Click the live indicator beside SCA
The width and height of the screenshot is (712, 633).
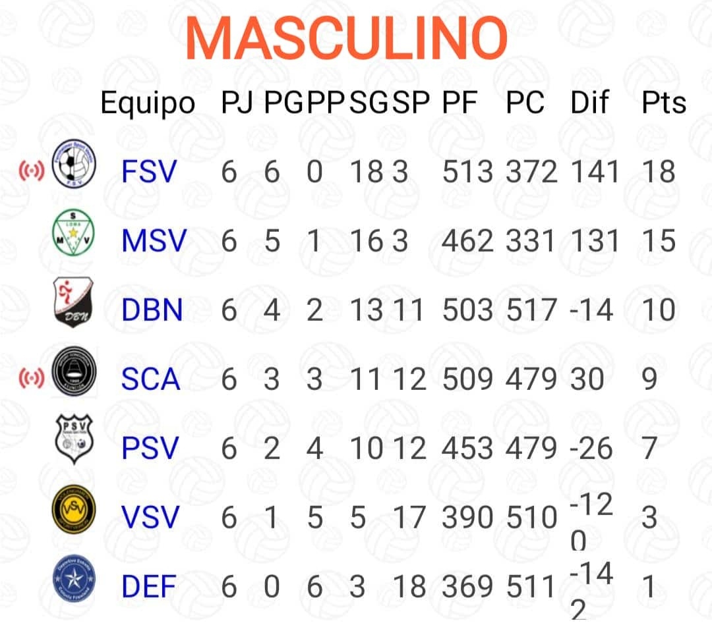click(30, 377)
